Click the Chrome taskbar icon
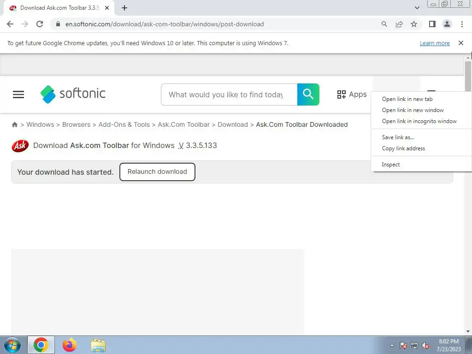 pos(41,345)
